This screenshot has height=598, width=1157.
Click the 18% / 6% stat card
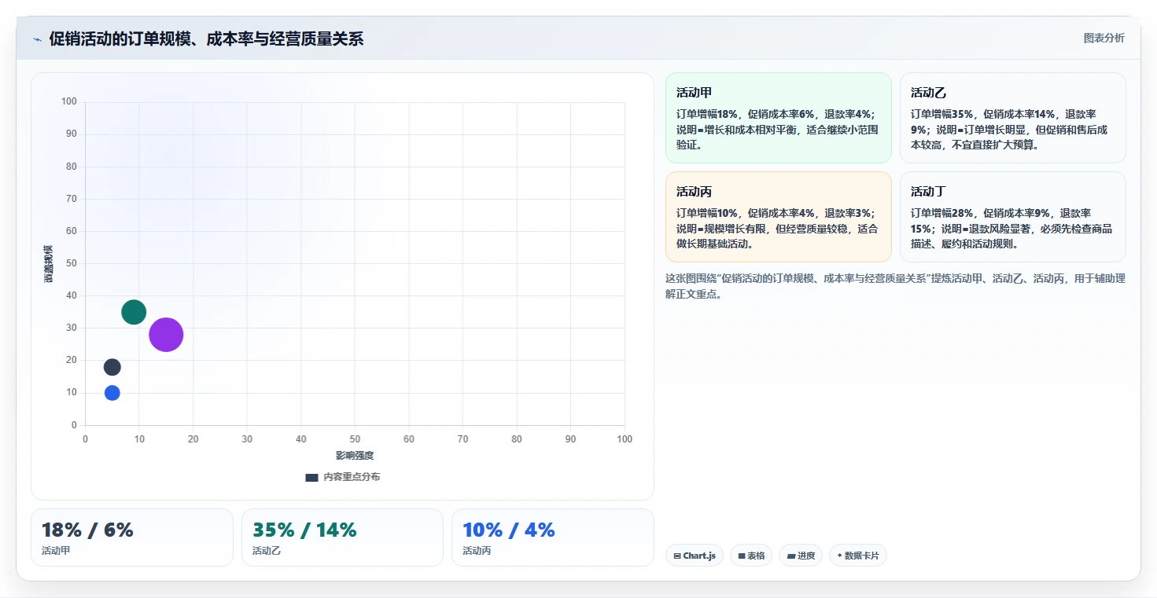[132, 537]
